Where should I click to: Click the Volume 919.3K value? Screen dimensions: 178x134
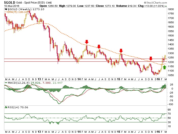pyautogui.click(x=126, y=6)
